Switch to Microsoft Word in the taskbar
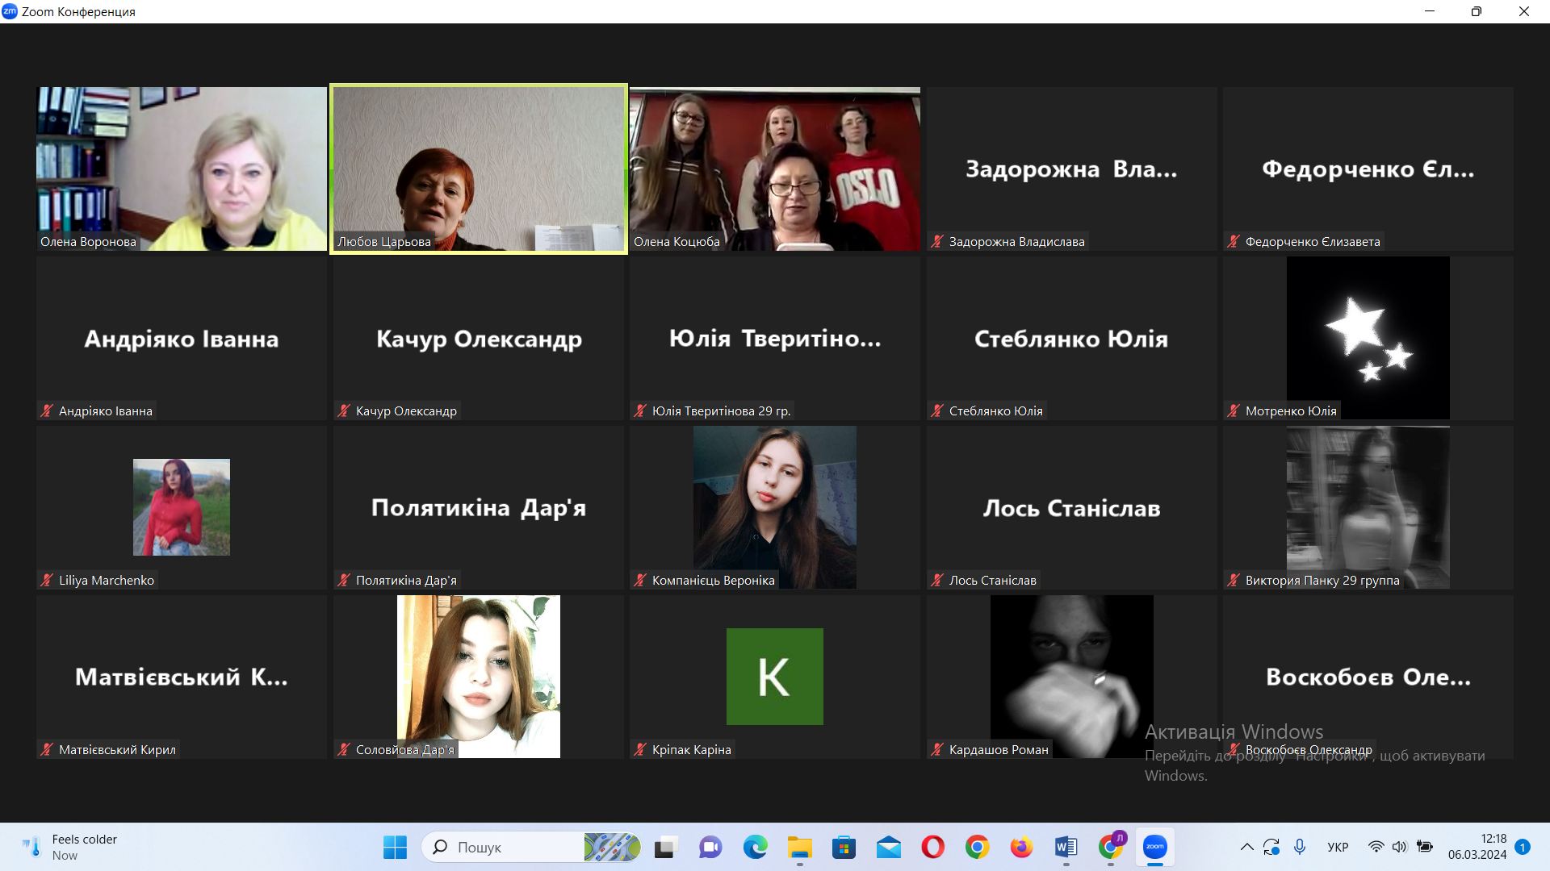The image size is (1550, 871). click(x=1066, y=847)
